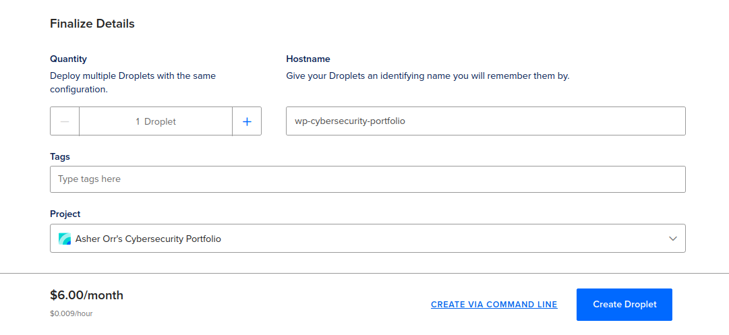Select the $6.00/month price text
The image size is (729, 335).
tap(86, 295)
